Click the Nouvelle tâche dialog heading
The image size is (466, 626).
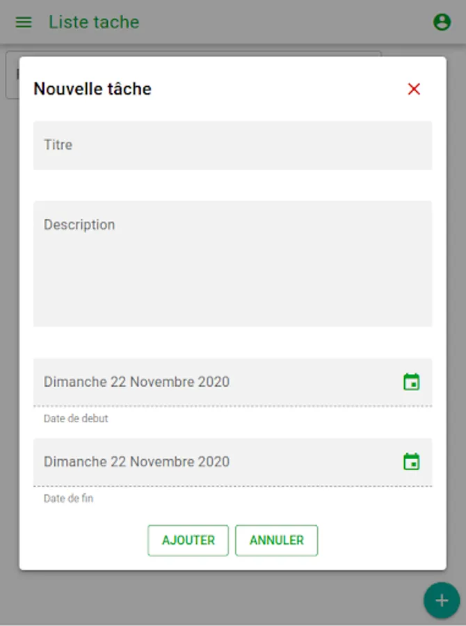[93, 89]
